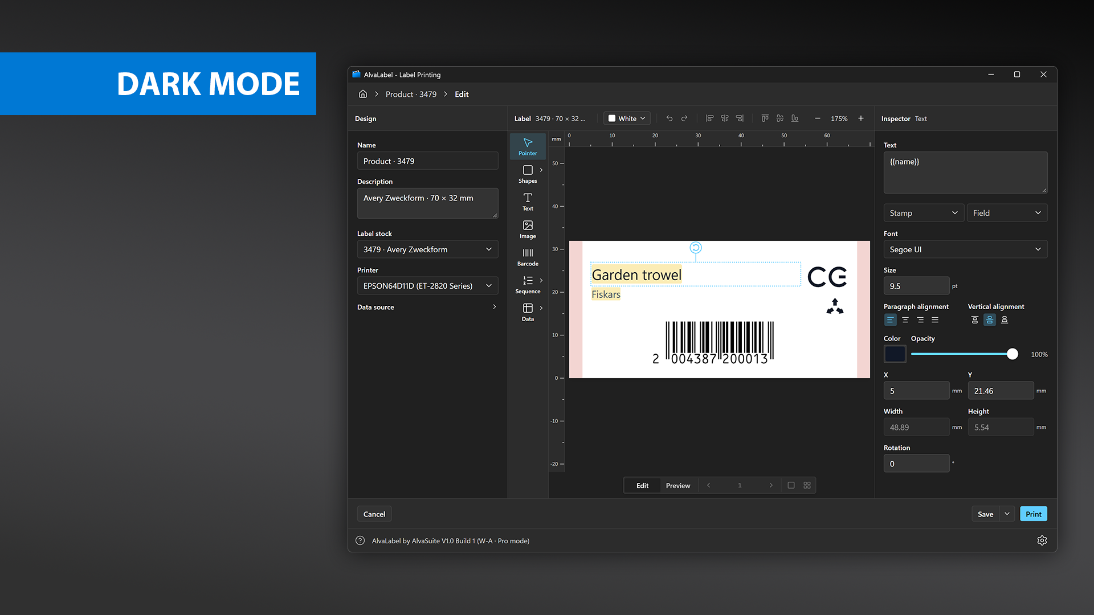The height and width of the screenshot is (615, 1094).
Task: Align objects to horizontal center
Action: point(724,118)
